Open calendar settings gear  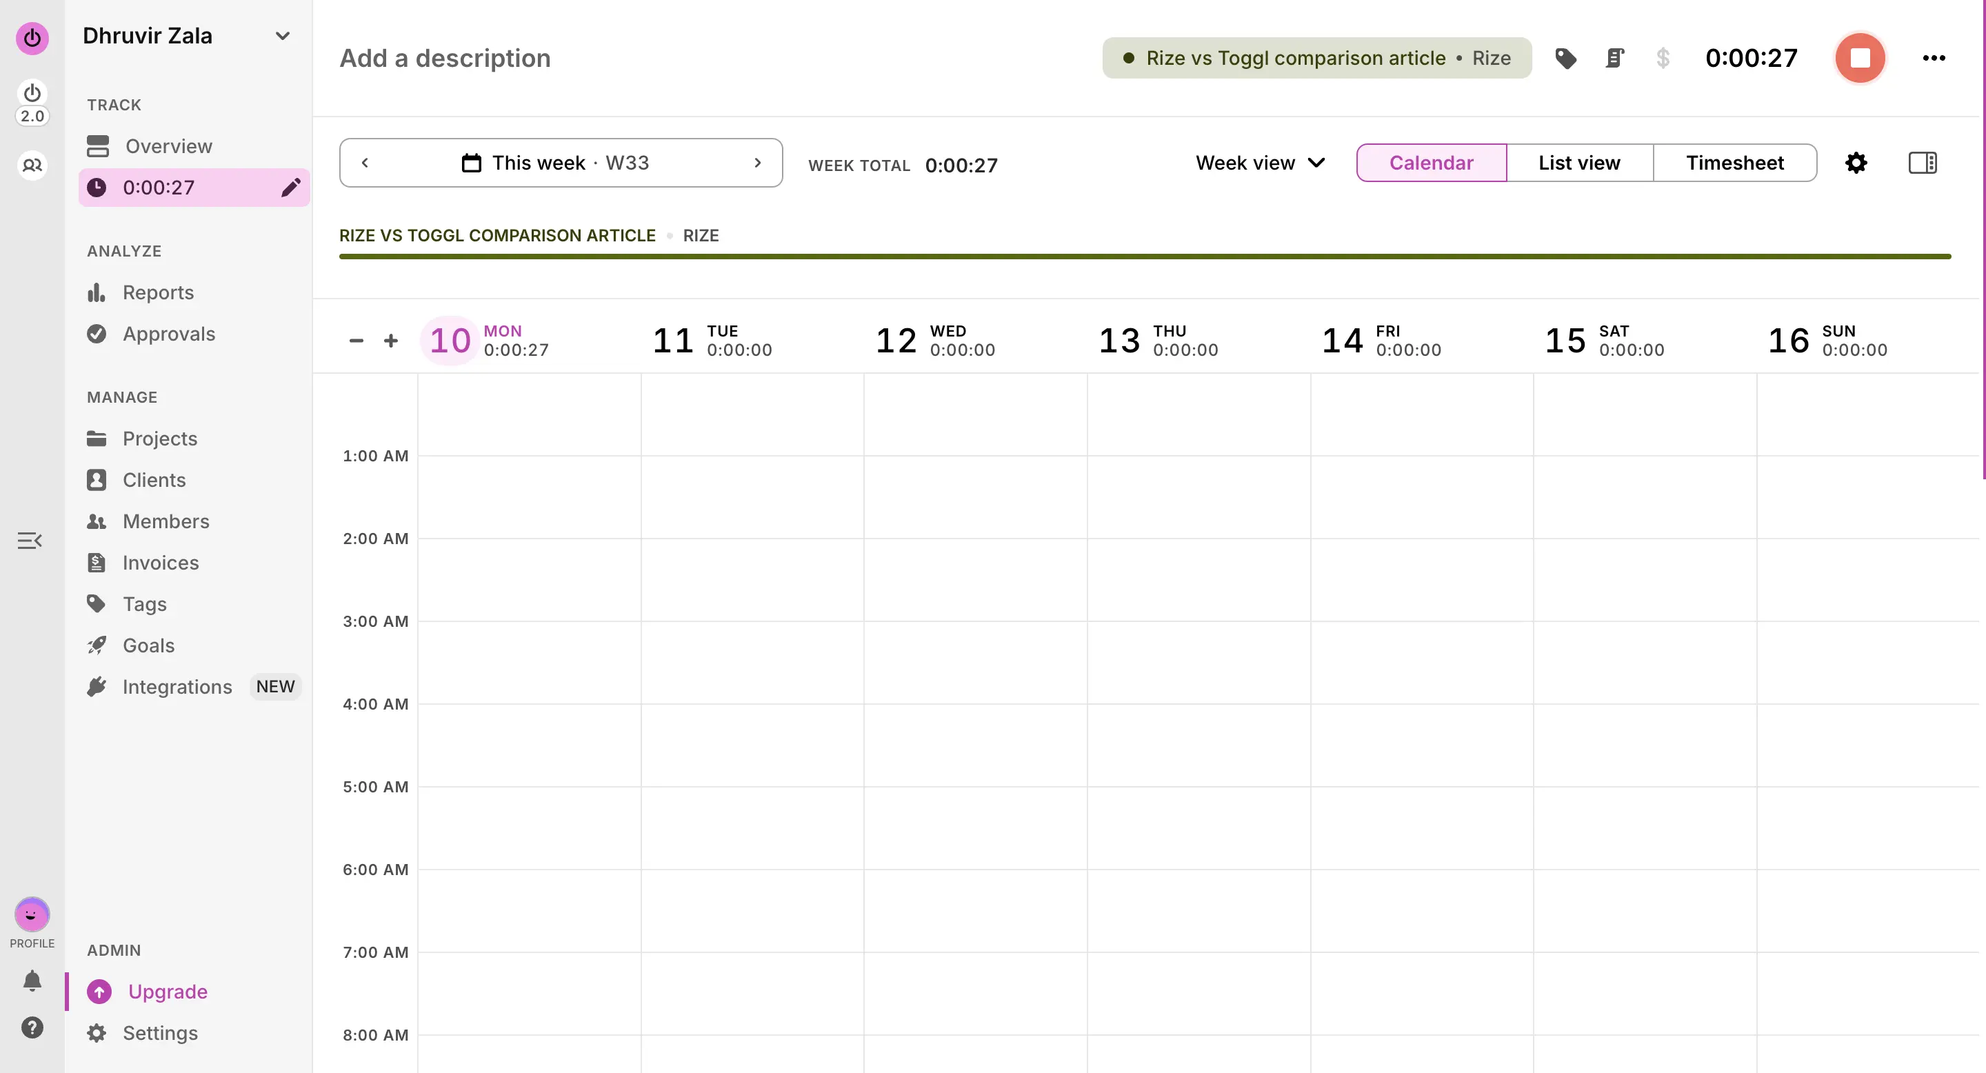(x=1856, y=163)
